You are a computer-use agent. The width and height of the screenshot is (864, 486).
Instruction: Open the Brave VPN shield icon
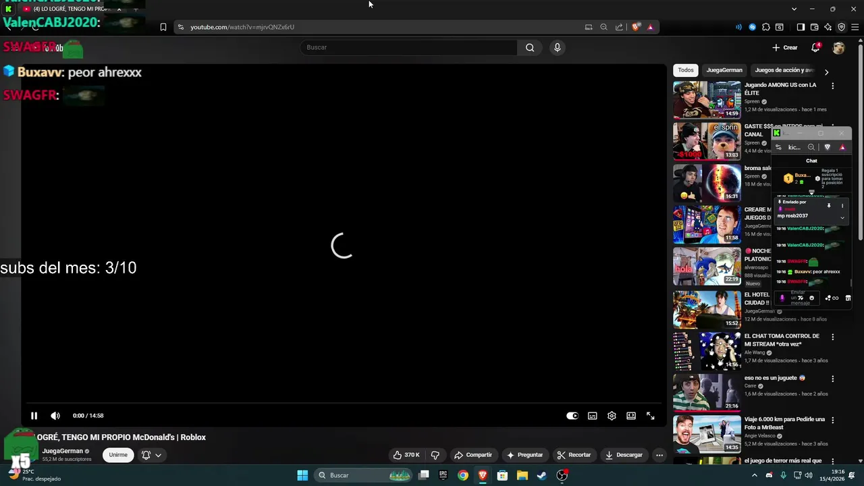click(841, 27)
